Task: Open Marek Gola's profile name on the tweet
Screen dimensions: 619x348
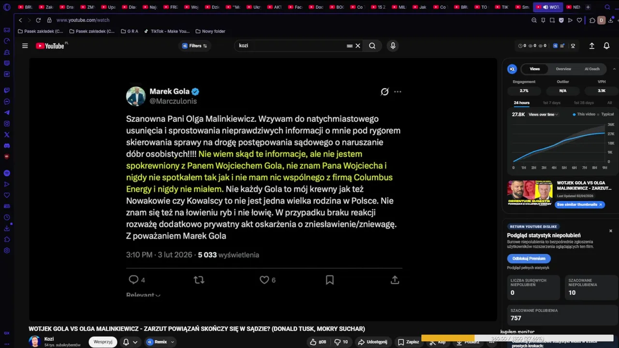Action: point(169,91)
